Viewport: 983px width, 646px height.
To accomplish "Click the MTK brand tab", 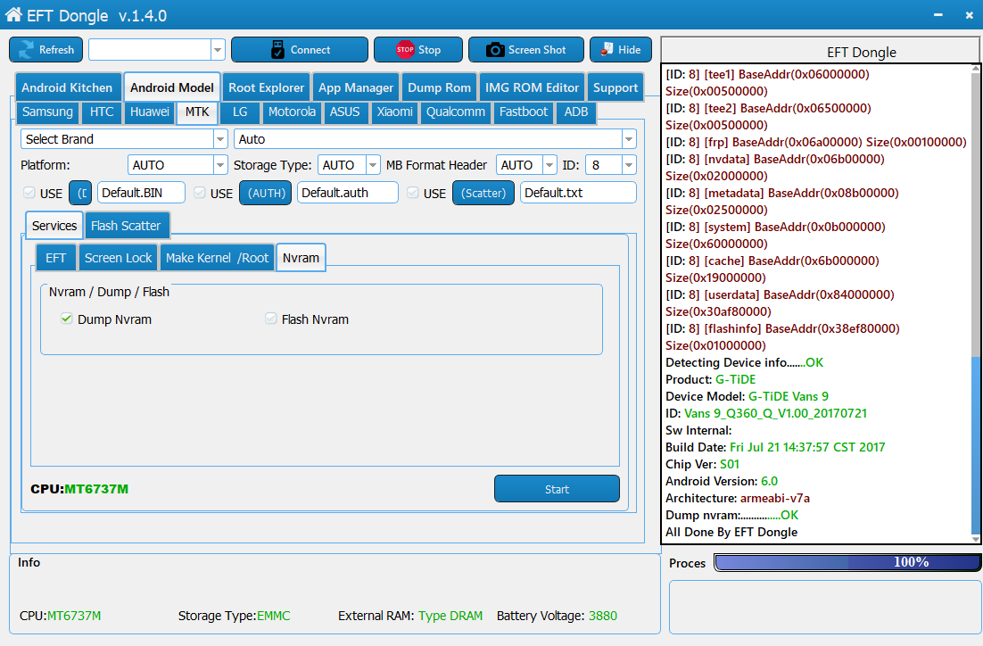I will [x=197, y=112].
